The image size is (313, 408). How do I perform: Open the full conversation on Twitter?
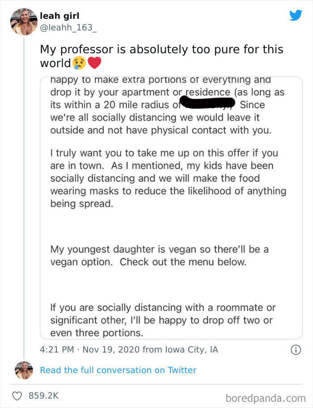[118, 370]
